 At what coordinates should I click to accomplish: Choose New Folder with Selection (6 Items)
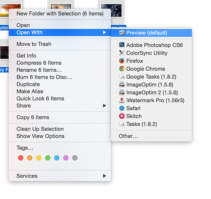point(60,14)
